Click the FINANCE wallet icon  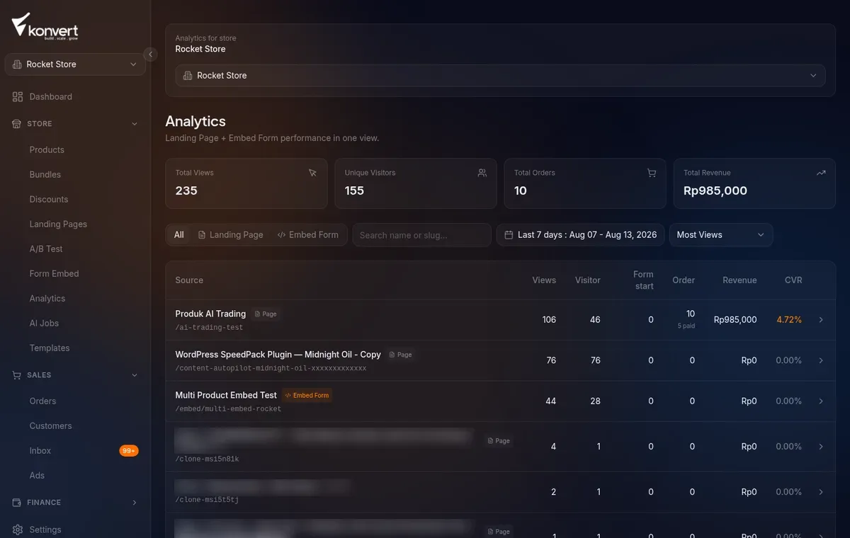point(17,503)
